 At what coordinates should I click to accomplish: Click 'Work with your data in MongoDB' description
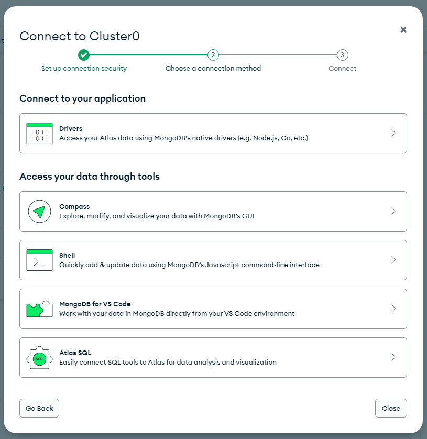[x=177, y=314]
